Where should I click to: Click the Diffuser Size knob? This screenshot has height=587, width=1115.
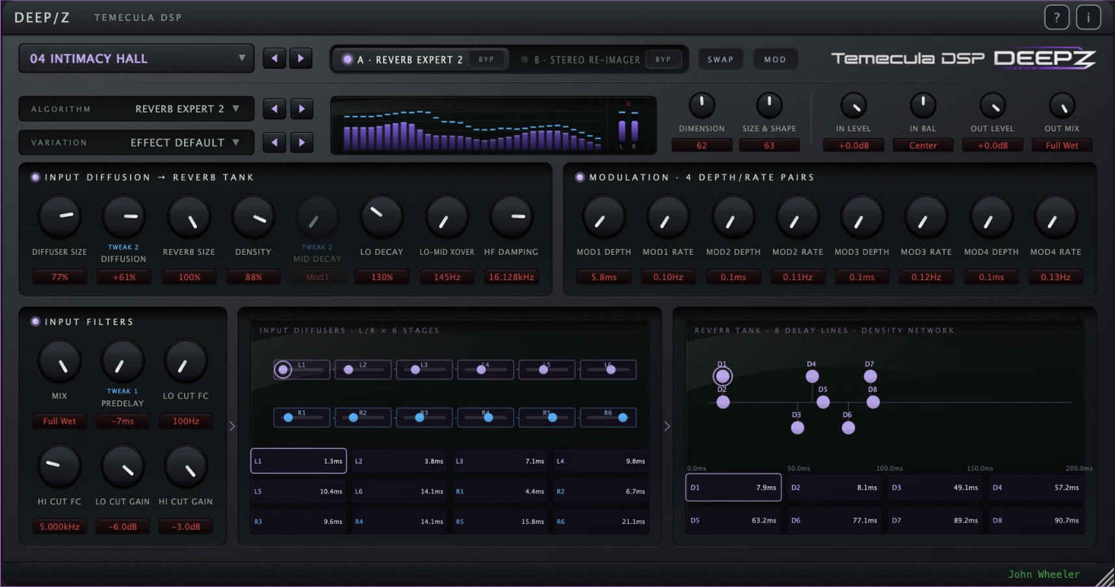60,217
